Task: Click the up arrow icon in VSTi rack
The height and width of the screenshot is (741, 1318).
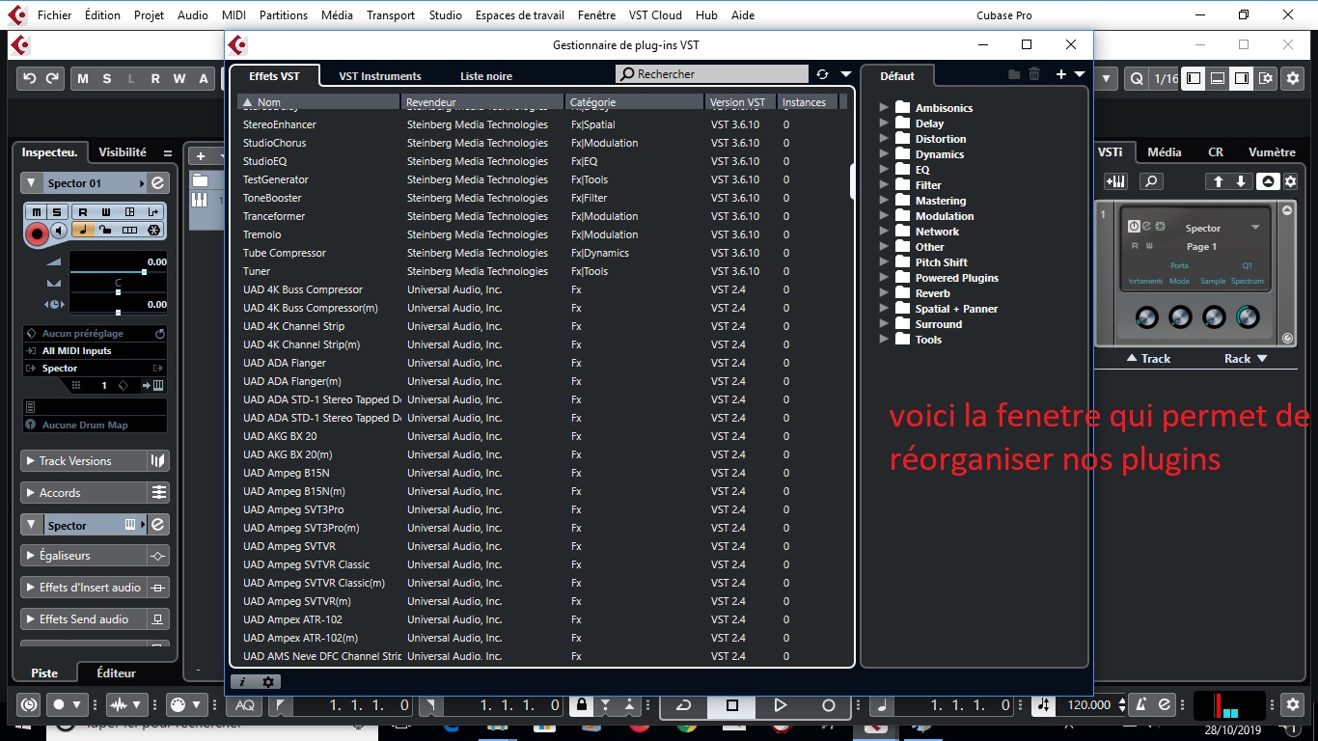Action: pyautogui.click(x=1218, y=181)
